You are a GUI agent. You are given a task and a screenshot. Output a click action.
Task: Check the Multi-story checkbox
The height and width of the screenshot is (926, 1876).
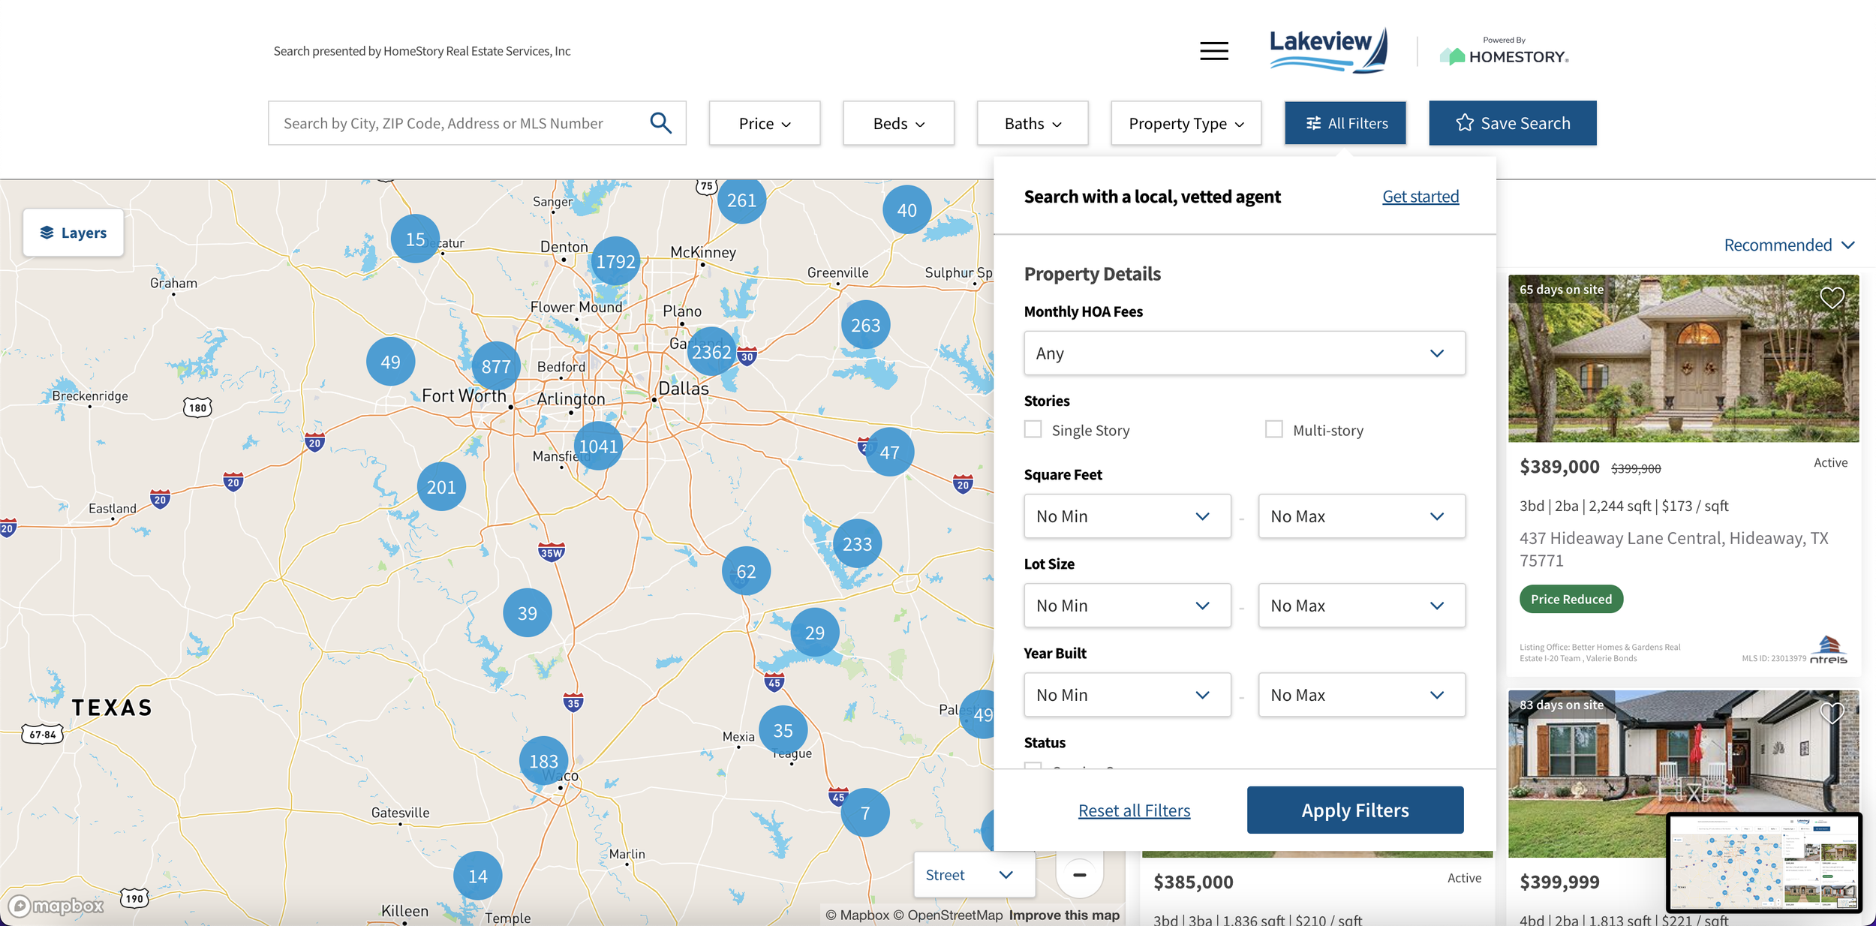click(1273, 429)
